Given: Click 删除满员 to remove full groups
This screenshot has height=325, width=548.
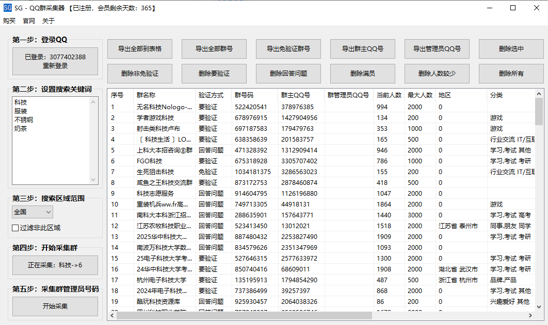Looking at the screenshot, I should (x=362, y=74).
